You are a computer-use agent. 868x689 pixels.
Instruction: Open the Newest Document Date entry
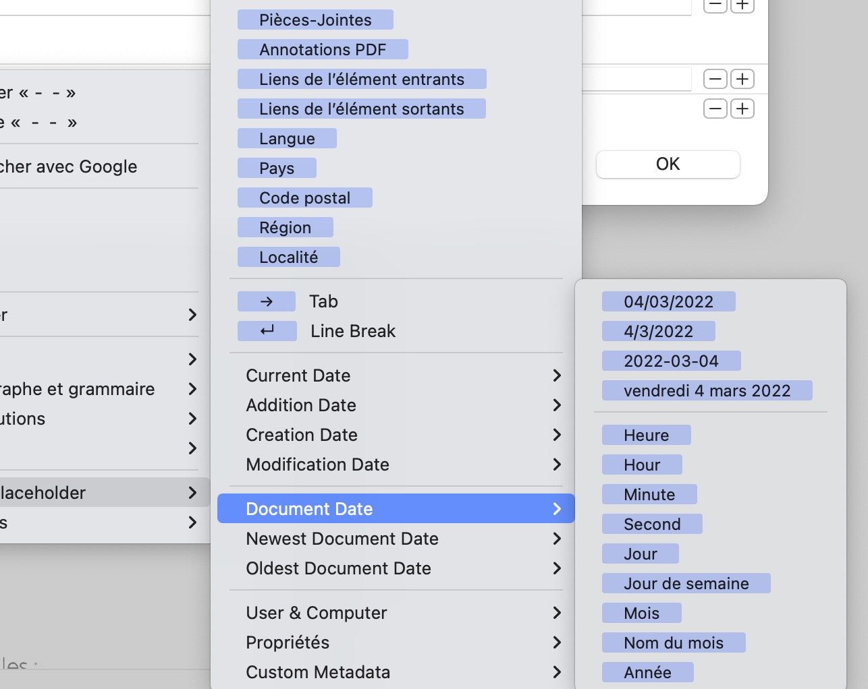[396, 539]
